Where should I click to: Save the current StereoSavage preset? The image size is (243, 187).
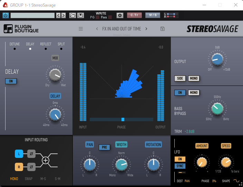point(163,29)
